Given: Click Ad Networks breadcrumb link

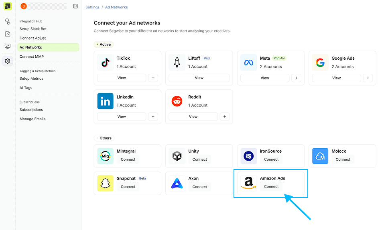Looking at the screenshot, I should point(116,7).
